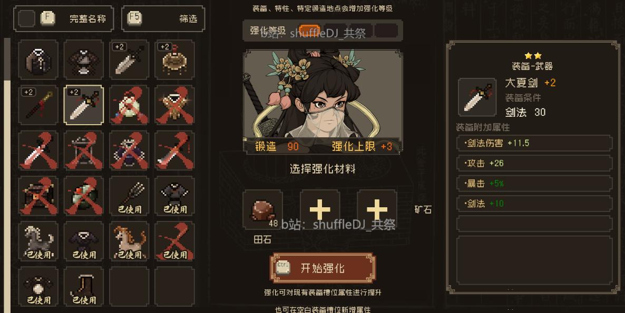Select the orange 强化等级 level indicator

tap(309, 30)
